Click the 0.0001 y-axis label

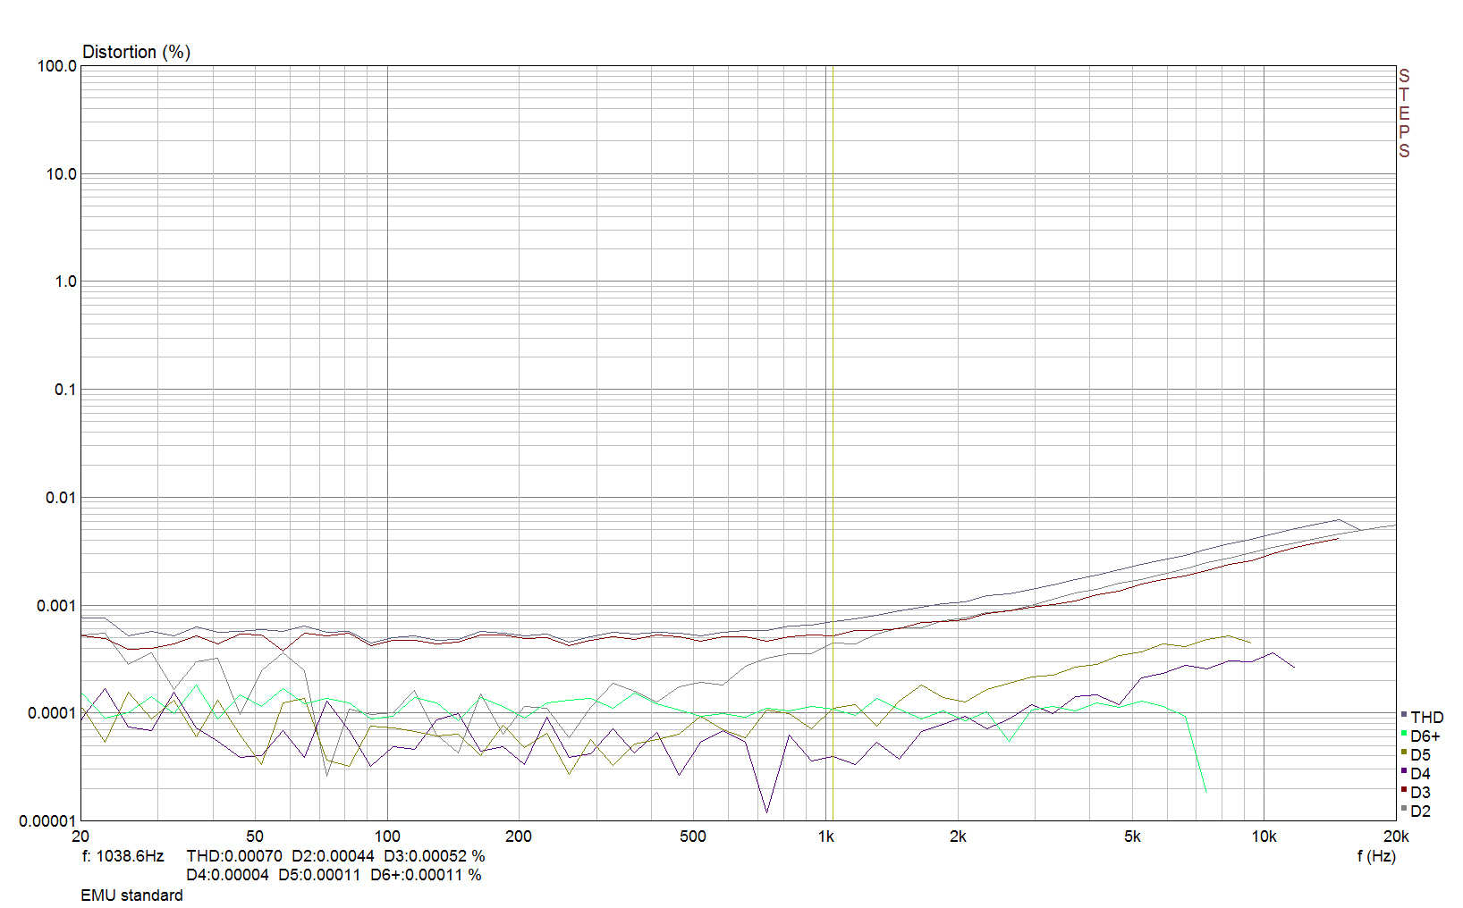point(52,713)
